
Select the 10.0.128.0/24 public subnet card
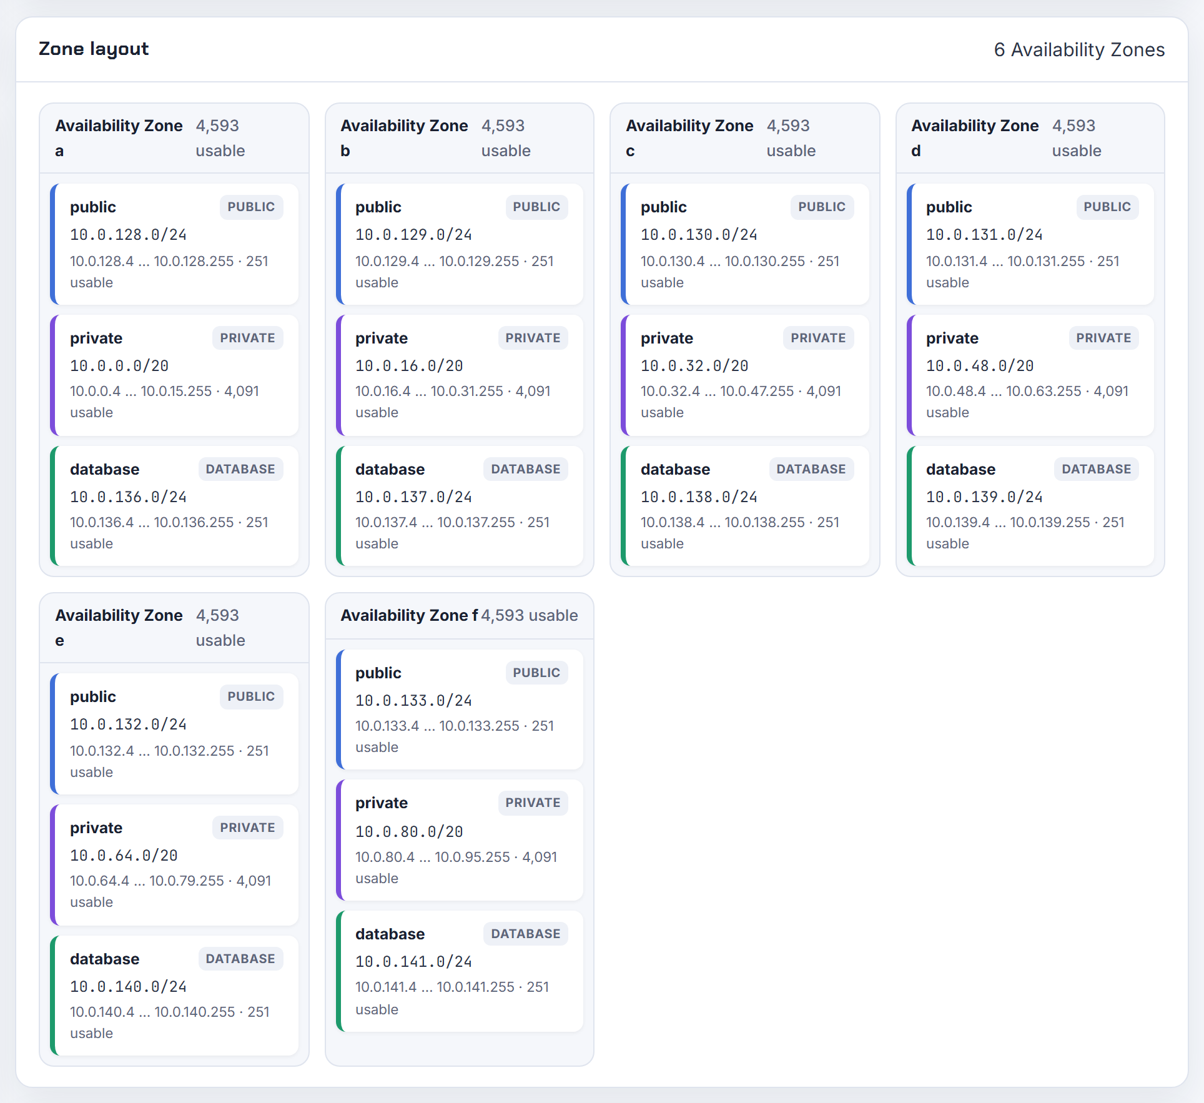(174, 244)
